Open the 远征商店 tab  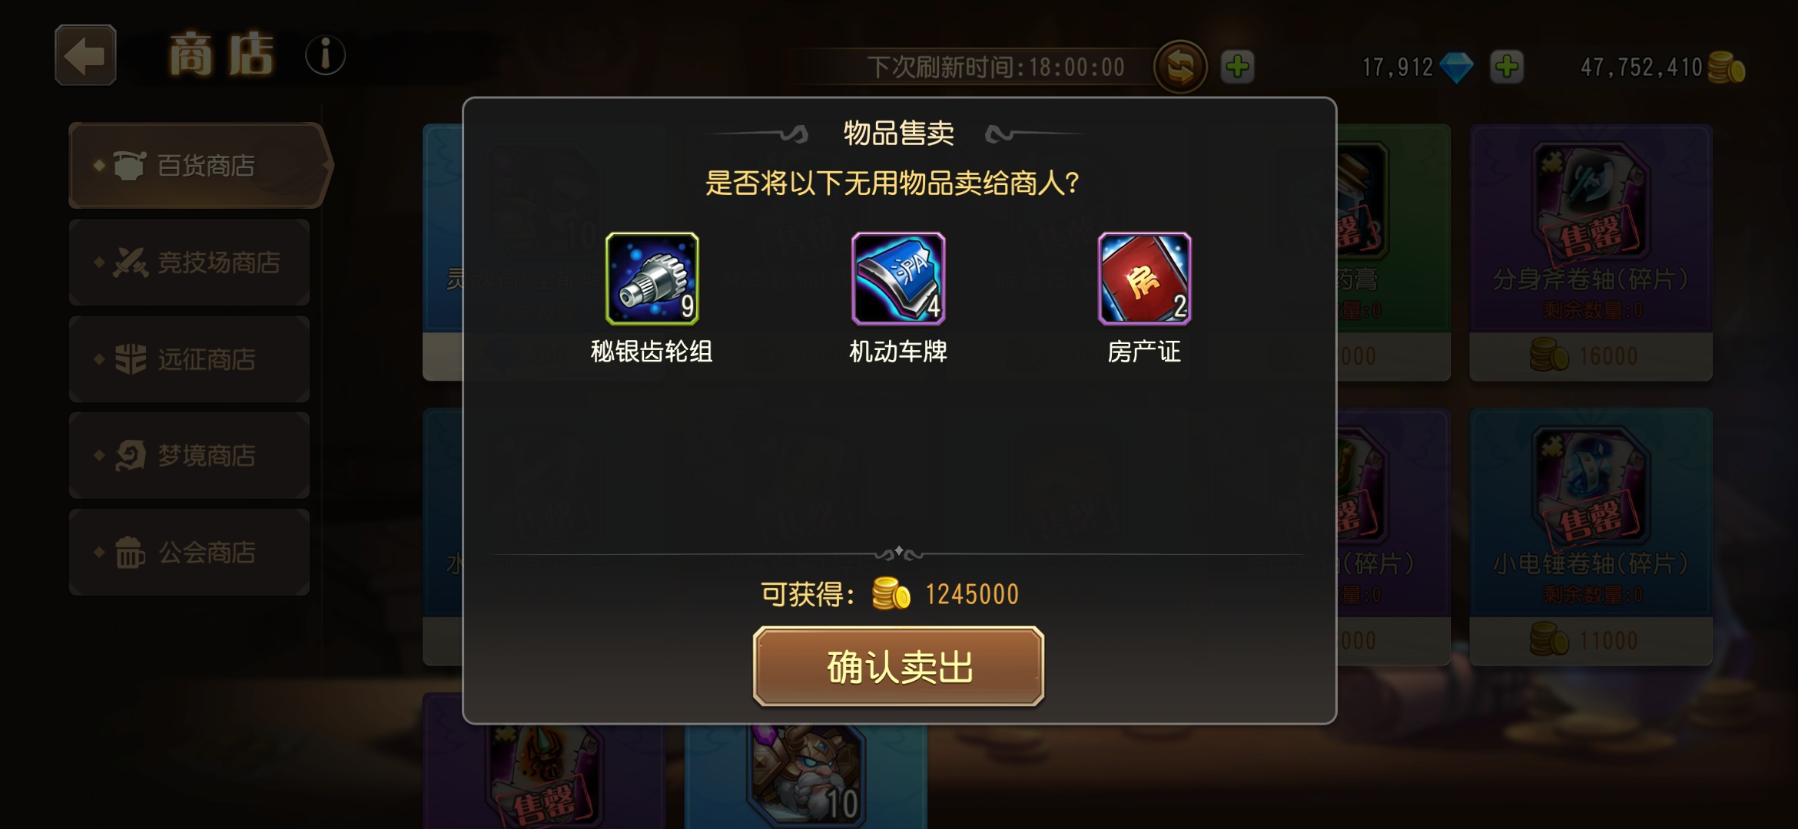pyautogui.click(x=189, y=358)
